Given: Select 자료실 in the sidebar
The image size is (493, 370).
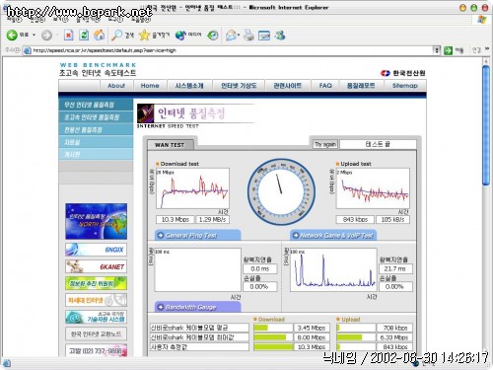Looking at the screenshot, I should pyautogui.click(x=96, y=142).
